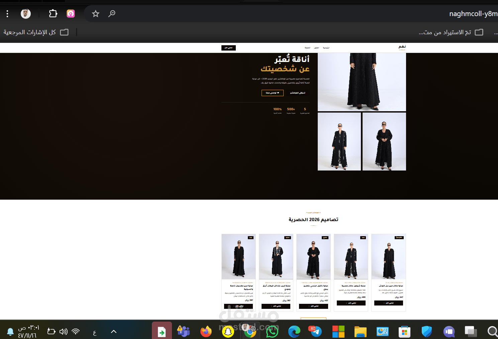Open the المدونة nav link

(307, 48)
